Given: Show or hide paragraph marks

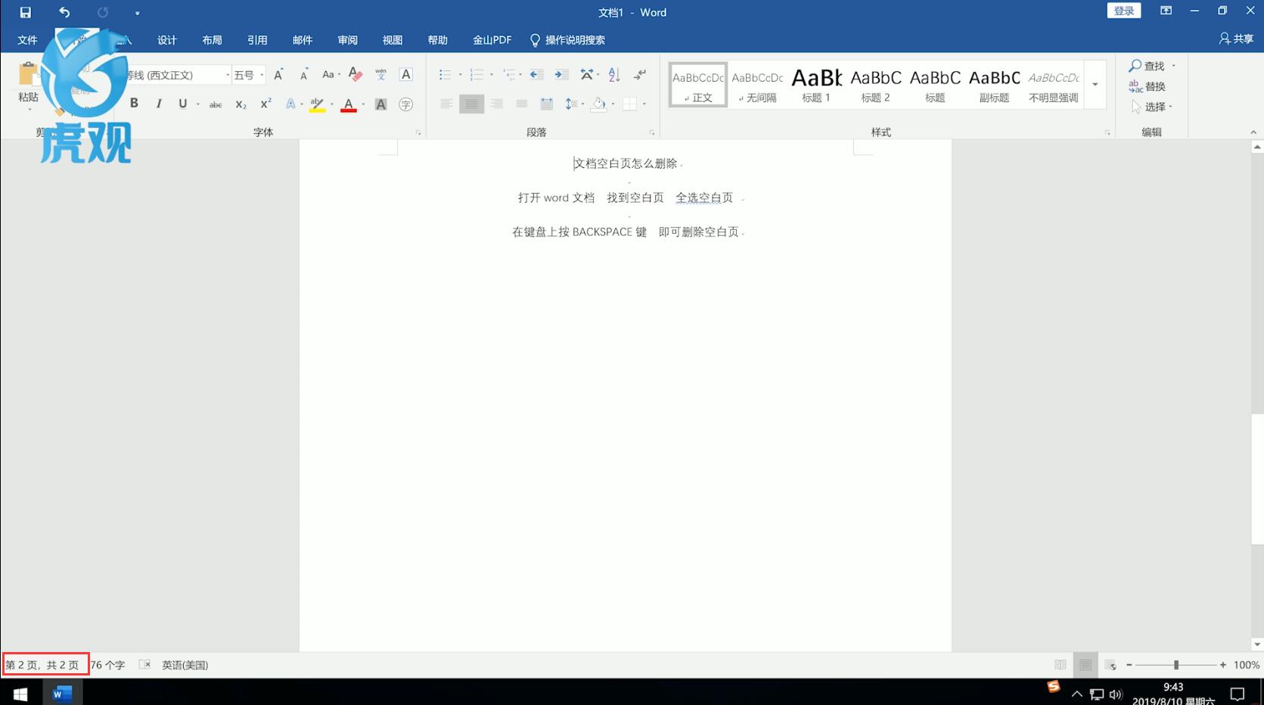Looking at the screenshot, I should 640,74.
